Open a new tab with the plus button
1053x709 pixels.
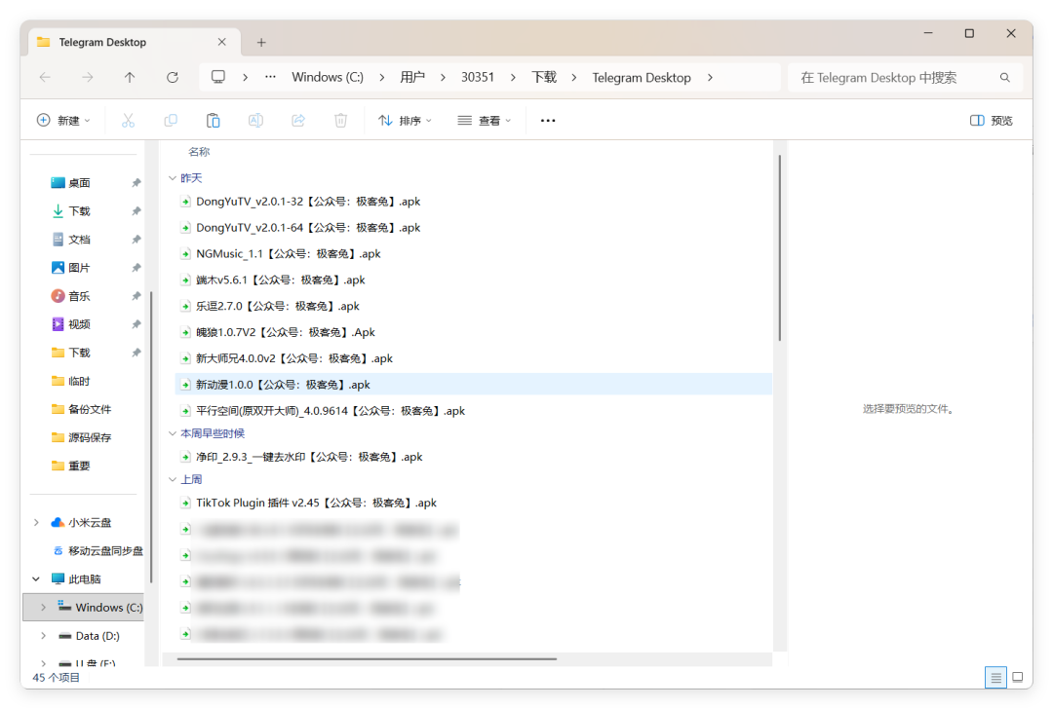pyautogui.click(x=261, y=42)
